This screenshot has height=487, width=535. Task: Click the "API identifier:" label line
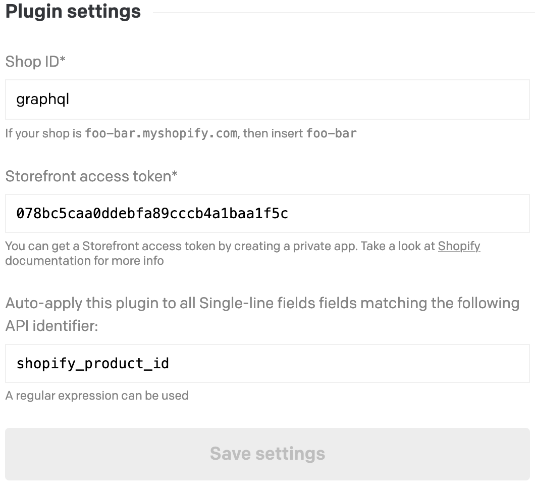51,326
